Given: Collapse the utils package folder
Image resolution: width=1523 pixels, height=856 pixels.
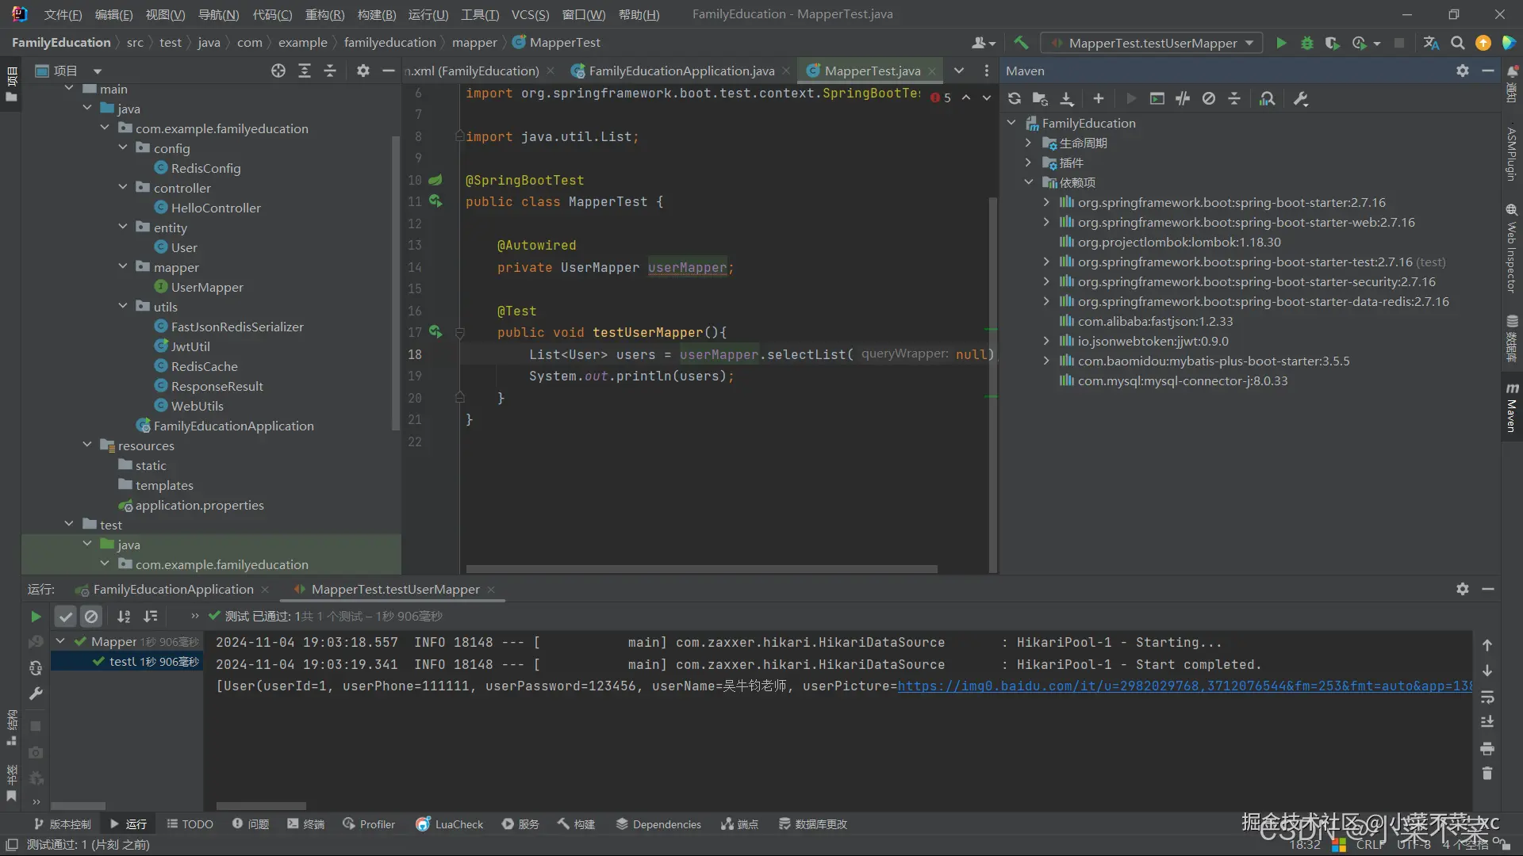Looking at the screenshot, I should tap(123, 307).
